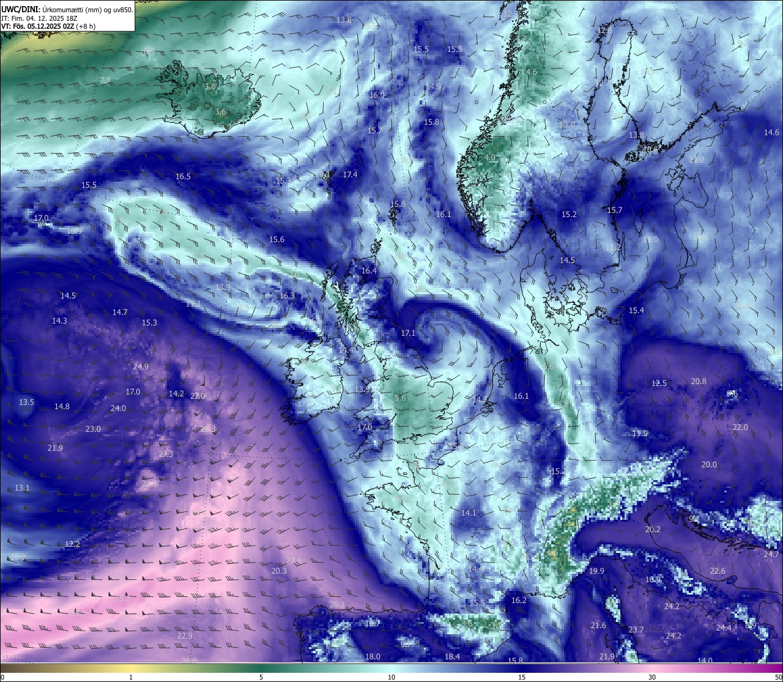Click the value 24.0 on the map
Image resolution: width=783 pixels, height=682 pixels.
click(118, 409)
